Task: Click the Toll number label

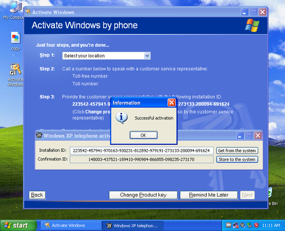Action: tap(85, 84)
